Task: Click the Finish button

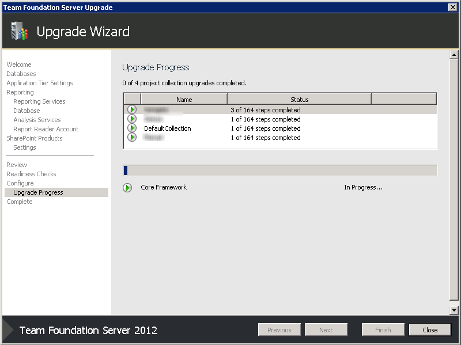Action: click(x=383, y=329)
